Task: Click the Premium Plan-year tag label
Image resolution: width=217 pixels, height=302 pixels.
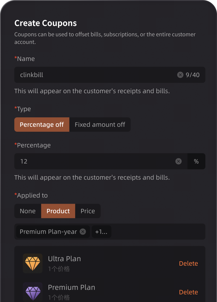Action: (48, 232)
